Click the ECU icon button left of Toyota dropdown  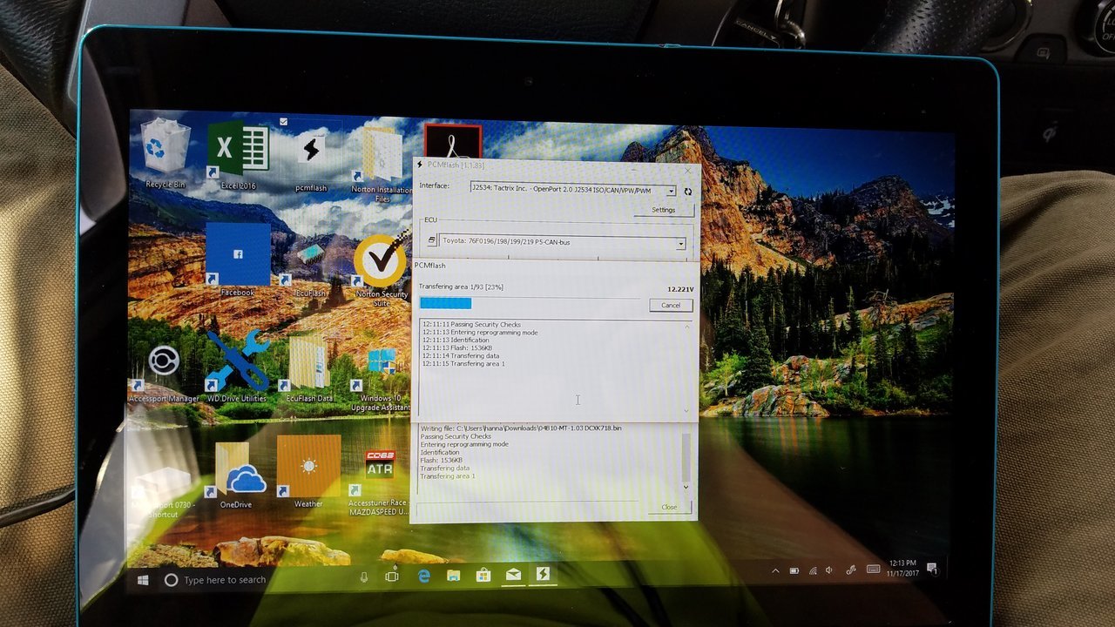tap(431, 241)
